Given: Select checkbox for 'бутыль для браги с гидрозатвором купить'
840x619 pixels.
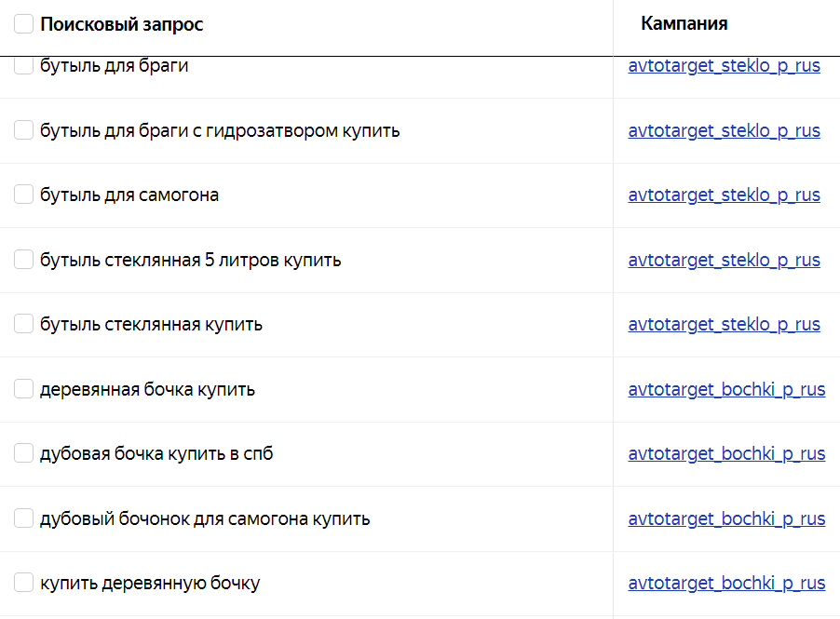Looking at the screenshot, I should (x=23, y=130).
